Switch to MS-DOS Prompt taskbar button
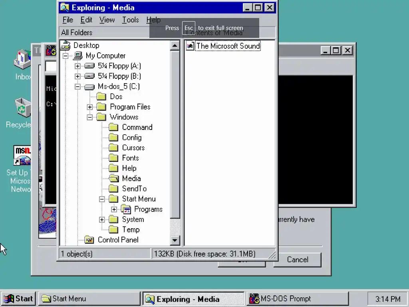 coord(298,298)
